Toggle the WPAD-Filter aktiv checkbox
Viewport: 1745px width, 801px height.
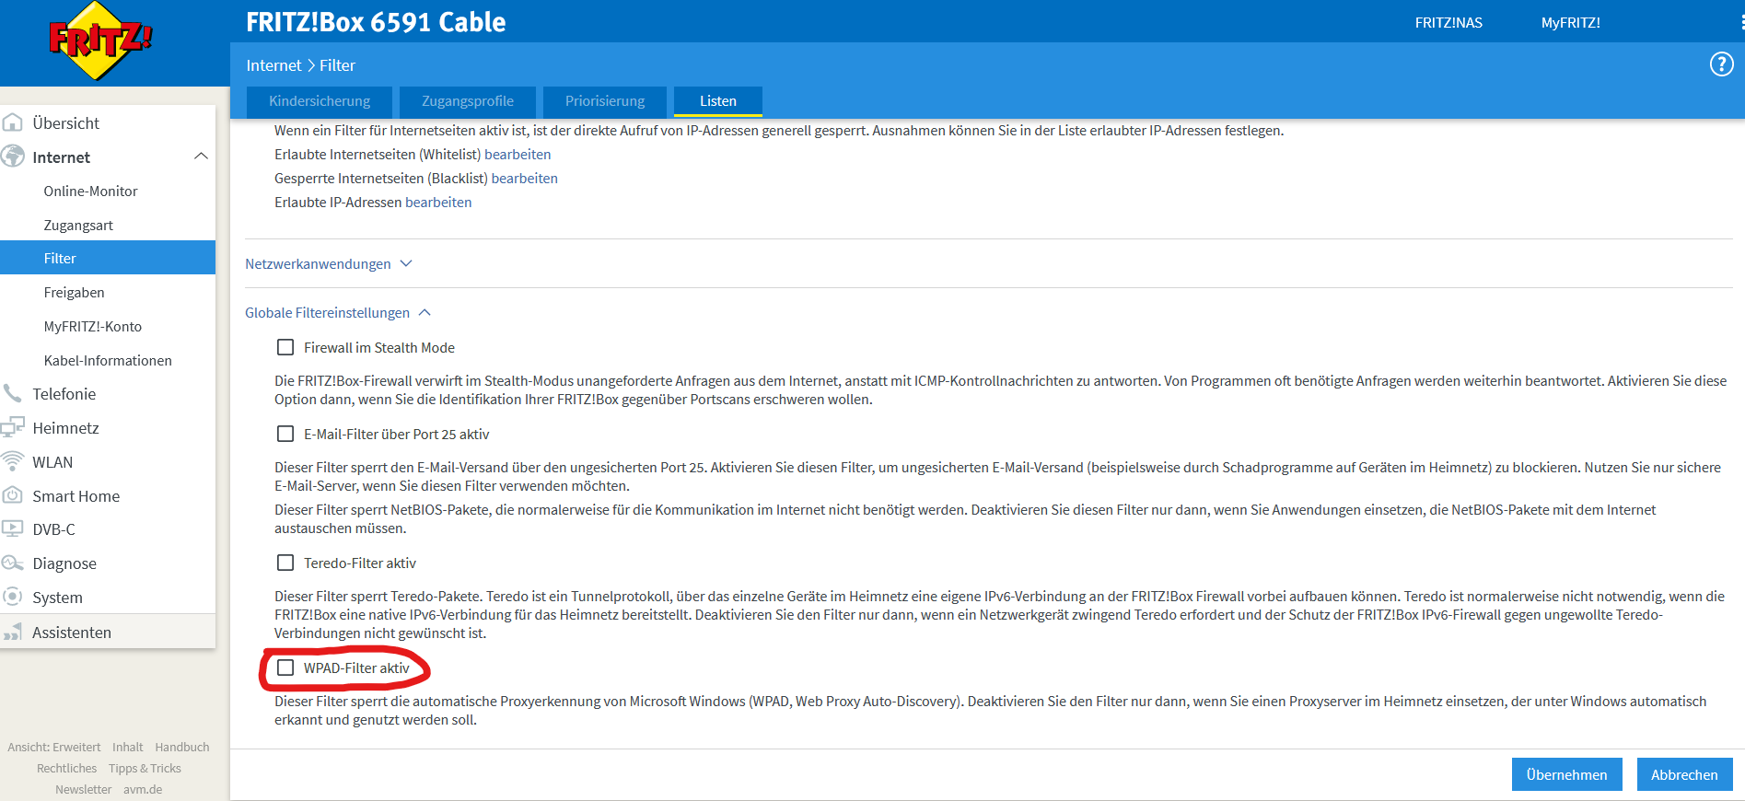tap(285, 667)
